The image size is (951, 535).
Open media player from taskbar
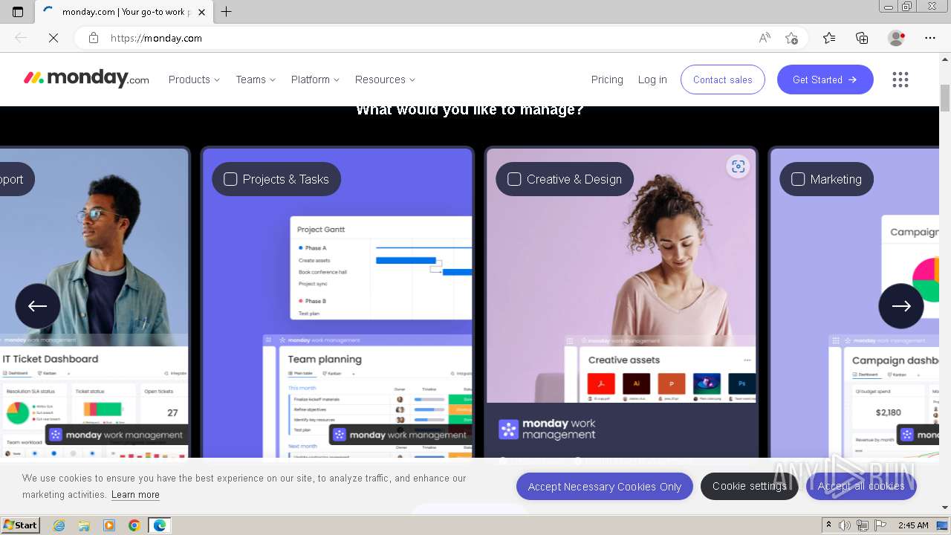click(x=109, y=525)
